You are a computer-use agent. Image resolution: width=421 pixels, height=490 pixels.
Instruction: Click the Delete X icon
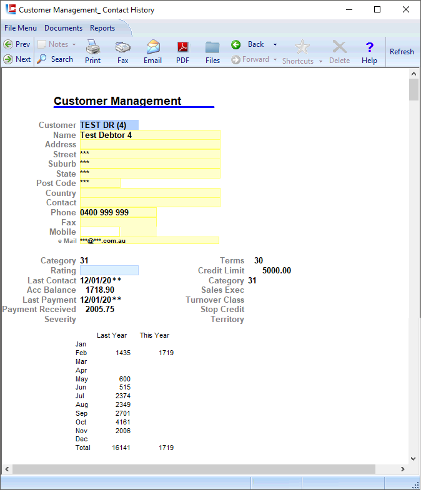[x=339, y=47]
